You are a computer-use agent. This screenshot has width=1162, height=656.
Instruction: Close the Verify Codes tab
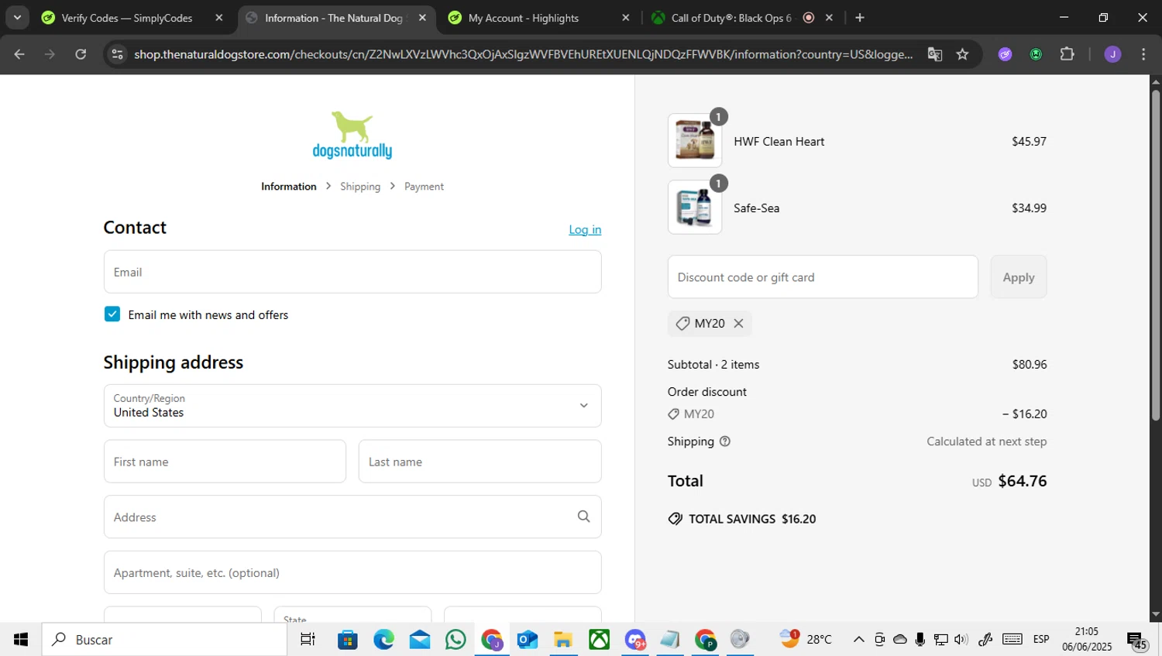tap(219, 18)
